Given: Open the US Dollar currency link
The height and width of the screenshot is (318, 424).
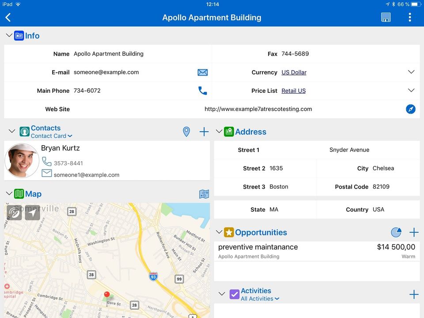Looking at the screenshot, I should pos(294,72).
